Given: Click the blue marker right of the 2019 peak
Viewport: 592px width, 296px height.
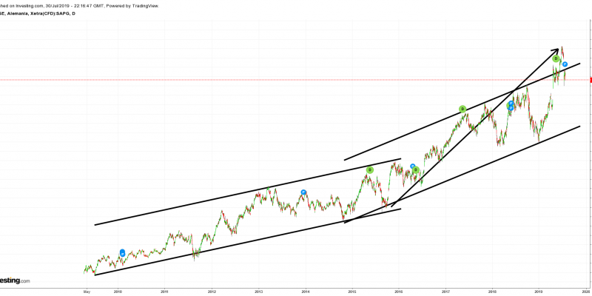Looking at the screenshot, I should coord(565,64).
